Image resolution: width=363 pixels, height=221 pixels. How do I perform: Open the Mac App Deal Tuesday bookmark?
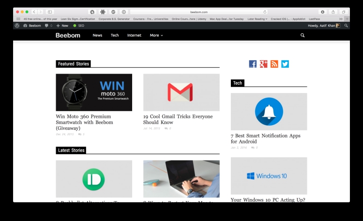(x=227, y=19)
